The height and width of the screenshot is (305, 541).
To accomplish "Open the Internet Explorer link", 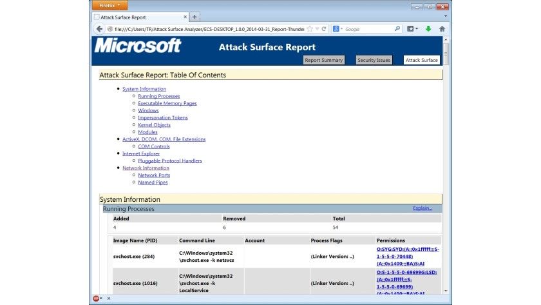I will (x=141, y=153).
